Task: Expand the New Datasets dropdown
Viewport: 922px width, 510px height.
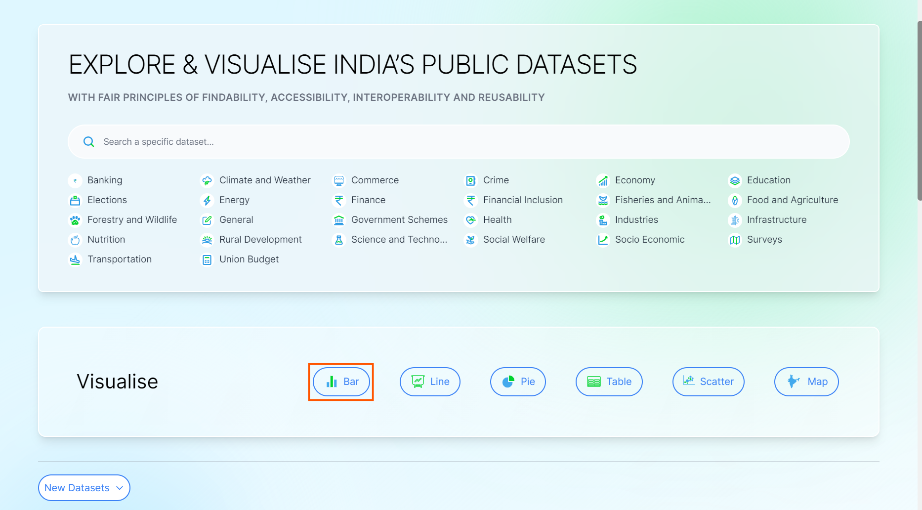Action: 84,488
